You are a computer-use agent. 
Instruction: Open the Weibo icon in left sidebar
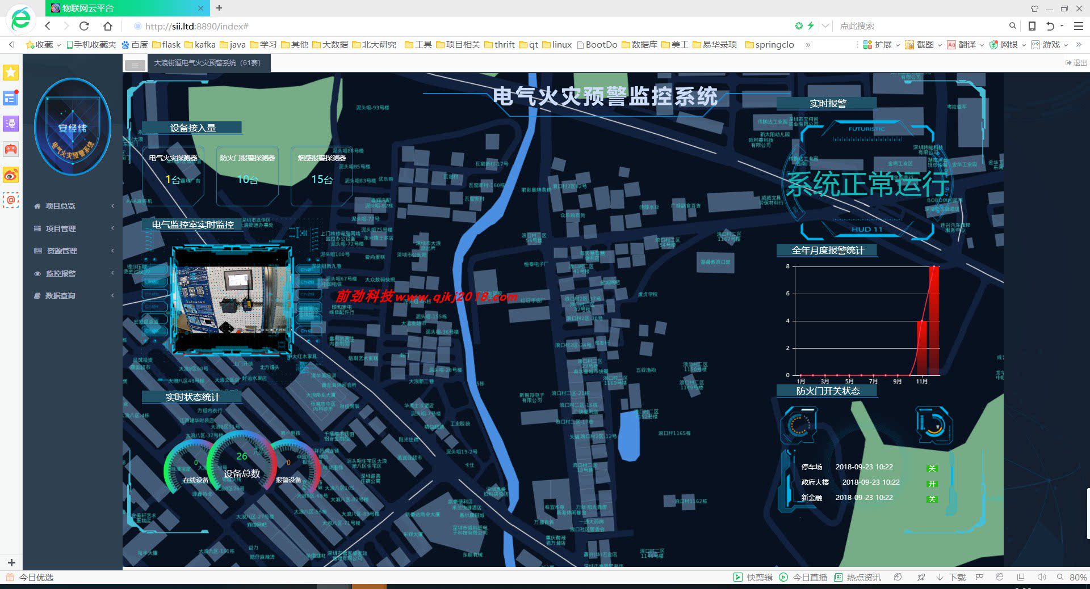tap(11, 175)
